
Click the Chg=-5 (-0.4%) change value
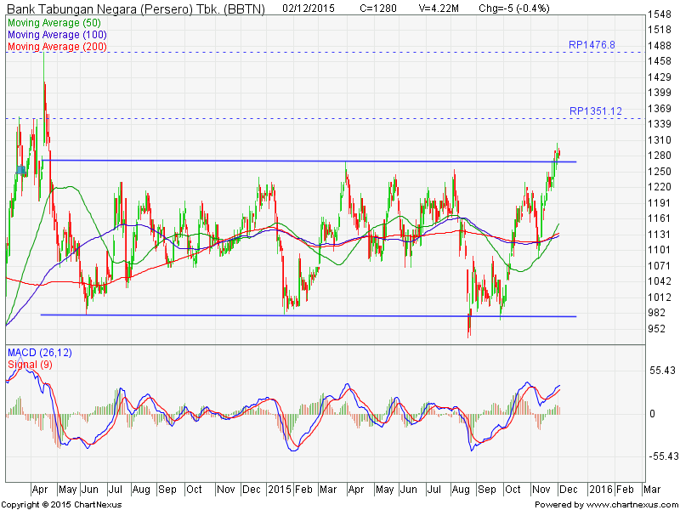point(514,8)
